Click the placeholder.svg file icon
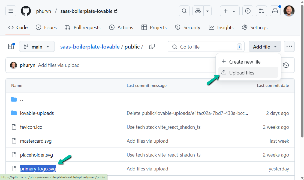The image size is (304, 180). coord(14,155)
